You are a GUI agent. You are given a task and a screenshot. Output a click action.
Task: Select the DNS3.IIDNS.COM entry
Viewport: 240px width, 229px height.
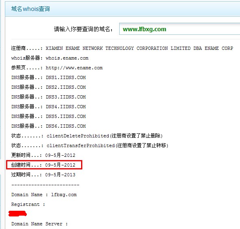tap(66, 97)
